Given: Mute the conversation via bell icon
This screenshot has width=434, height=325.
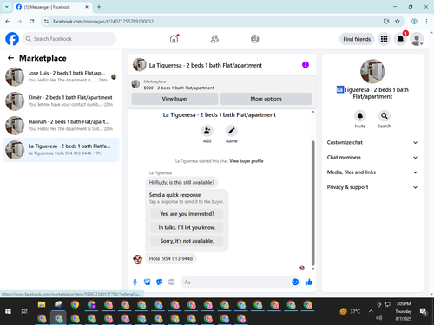Looking at the screenshot, I should (x=360, y=116).
